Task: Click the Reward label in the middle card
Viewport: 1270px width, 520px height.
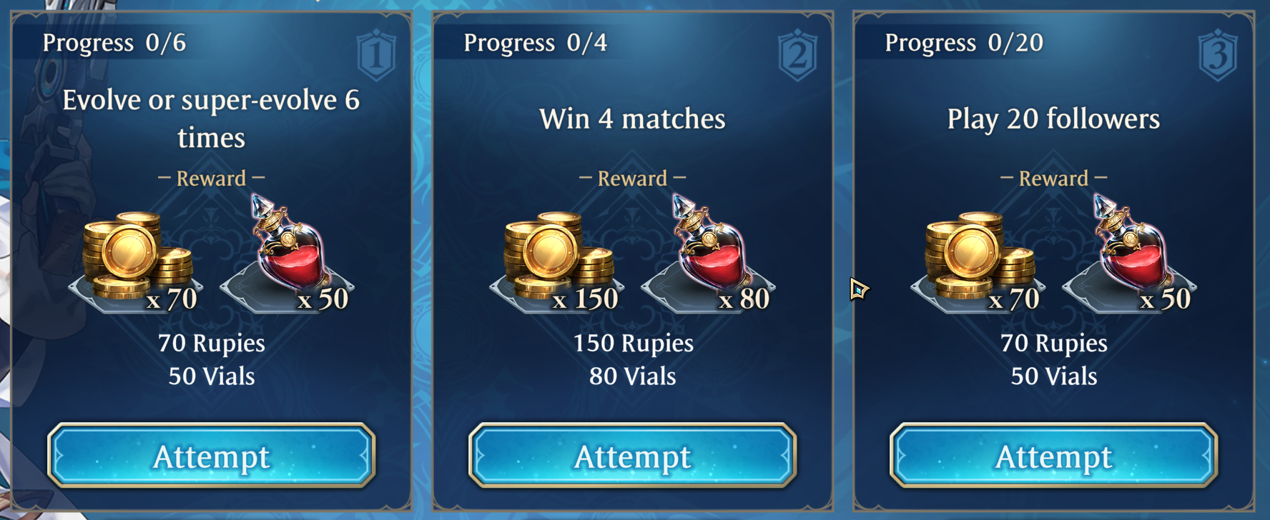Action: 632,178
